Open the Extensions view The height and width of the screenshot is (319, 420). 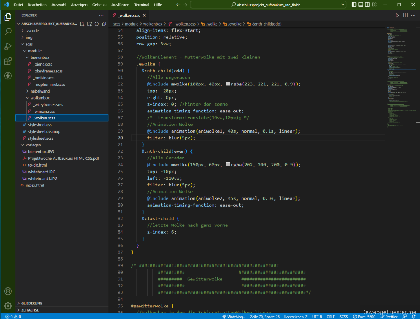[x=8, y=61]
